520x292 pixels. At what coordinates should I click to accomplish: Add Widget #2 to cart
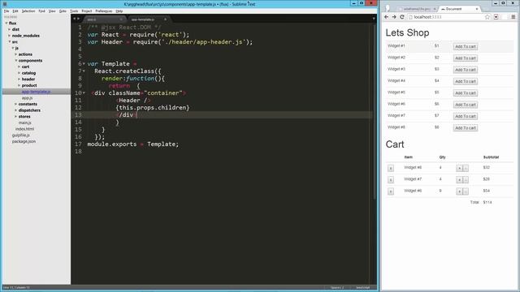point(466,58)
